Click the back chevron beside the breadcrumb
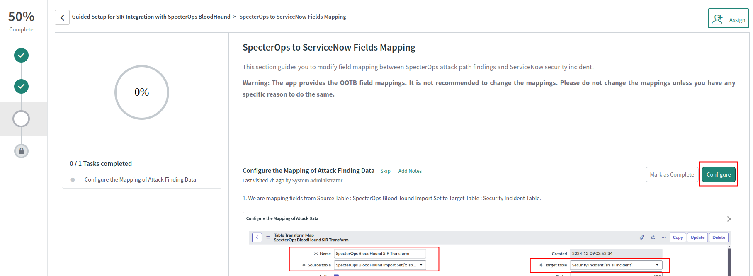753x276 pixels. click(62, 17)
